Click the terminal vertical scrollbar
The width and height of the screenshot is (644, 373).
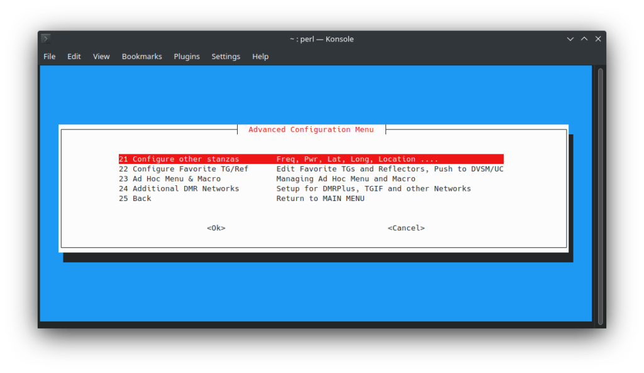tap(600, 197)
